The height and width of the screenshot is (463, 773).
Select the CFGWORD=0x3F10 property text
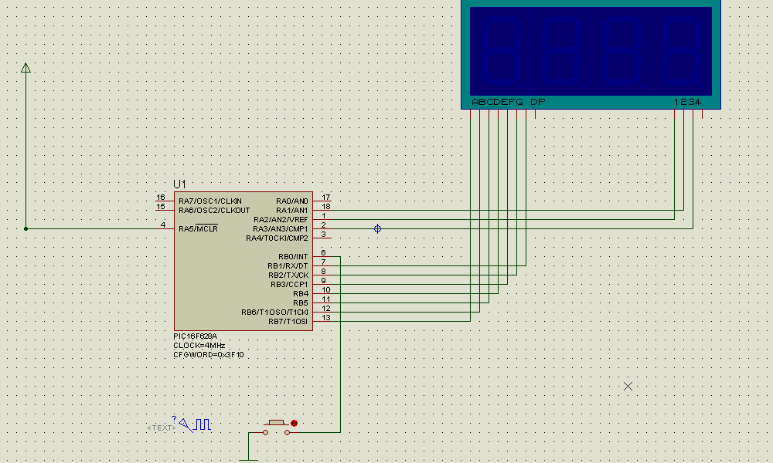point(208,355)
